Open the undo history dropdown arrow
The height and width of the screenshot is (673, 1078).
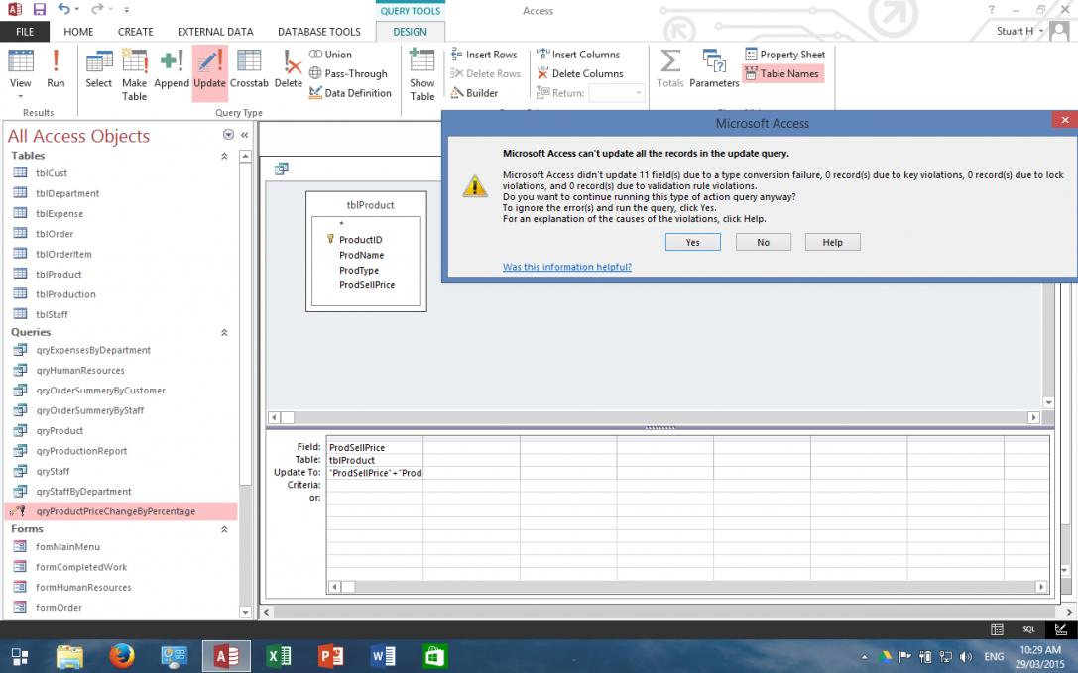click(x=76, y=10)
